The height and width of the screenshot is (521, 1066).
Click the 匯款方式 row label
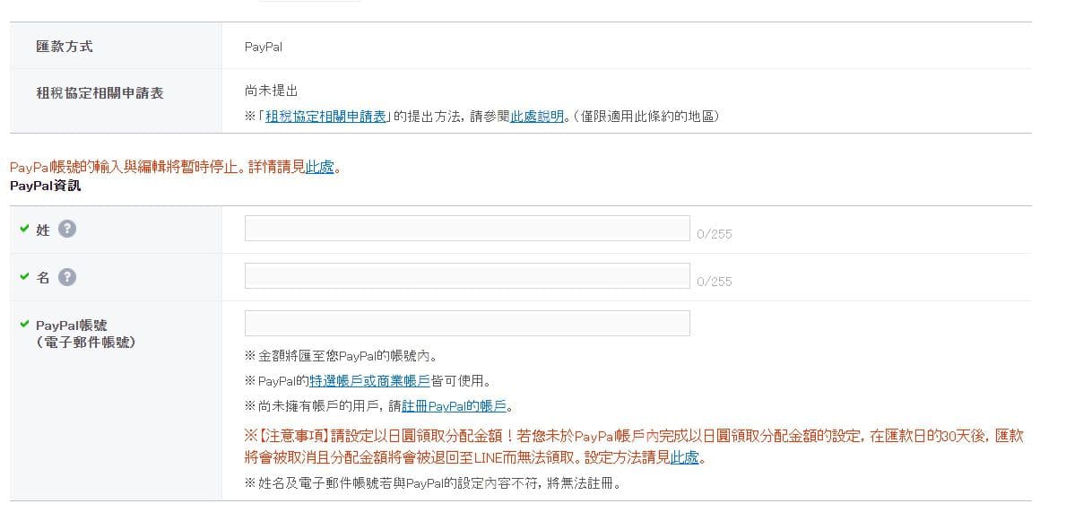click(x=65, y=47)
